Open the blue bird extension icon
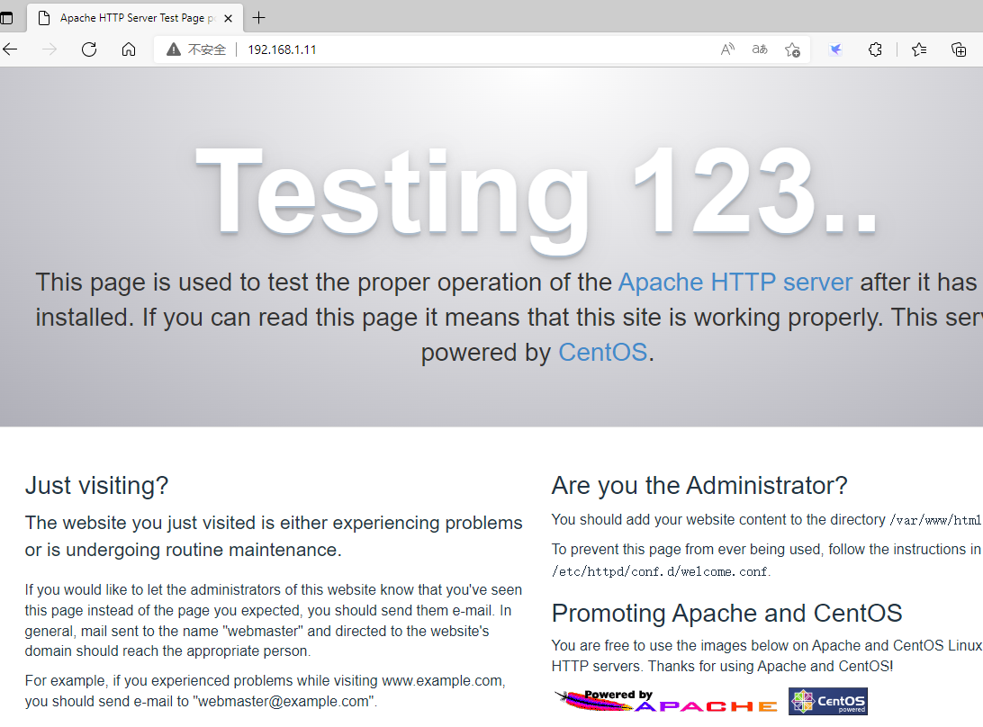983x727 pixels. 835,49
